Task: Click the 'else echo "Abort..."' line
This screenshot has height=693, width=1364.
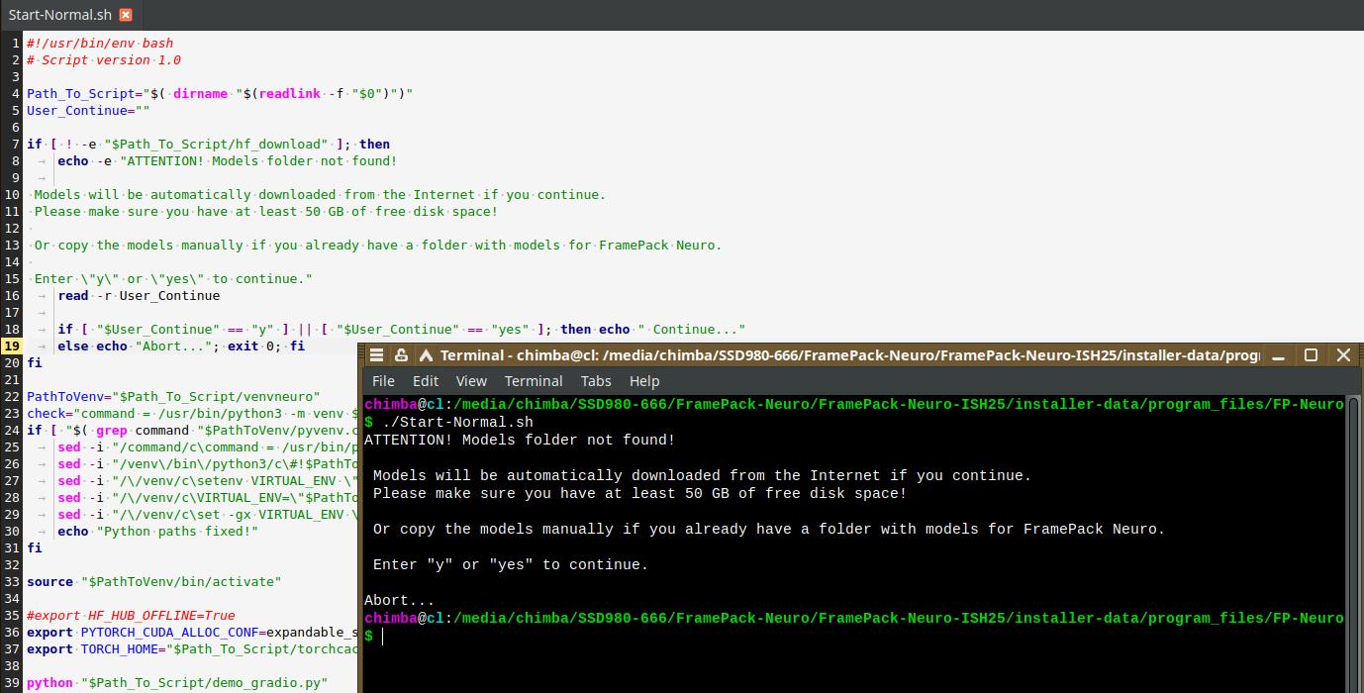Action: pos(181,346)
